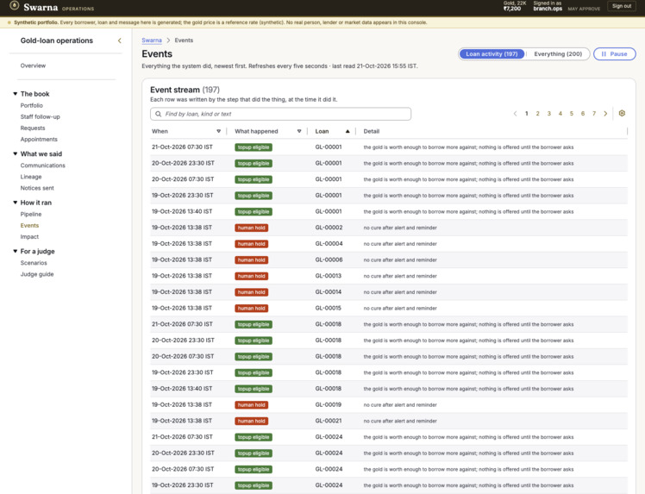Go to page 6
The height and width of the screenshot is (494, 645).
point(583,114)
